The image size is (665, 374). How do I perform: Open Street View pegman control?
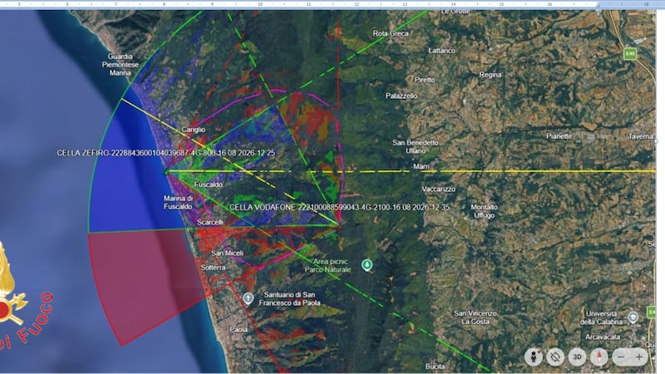[x=533, y=357]
